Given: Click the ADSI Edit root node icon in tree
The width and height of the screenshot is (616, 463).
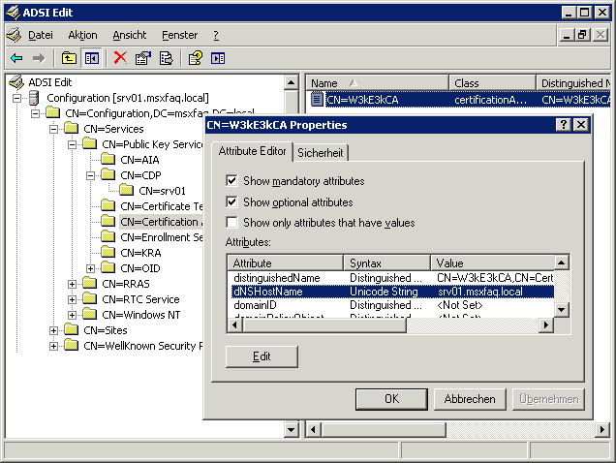Looking at the screenshot, I should click(16, 82).
